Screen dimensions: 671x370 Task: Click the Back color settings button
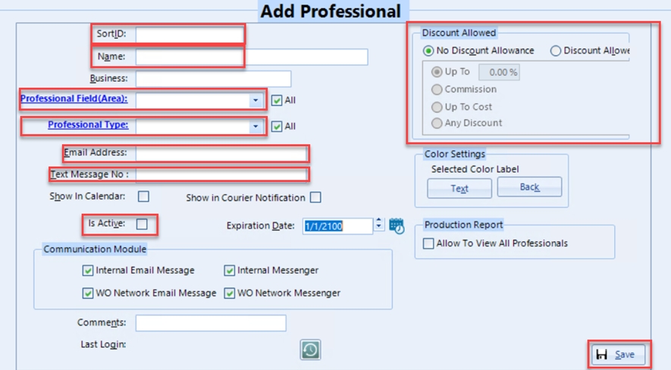pyautogui.click(x=529, y=187)
